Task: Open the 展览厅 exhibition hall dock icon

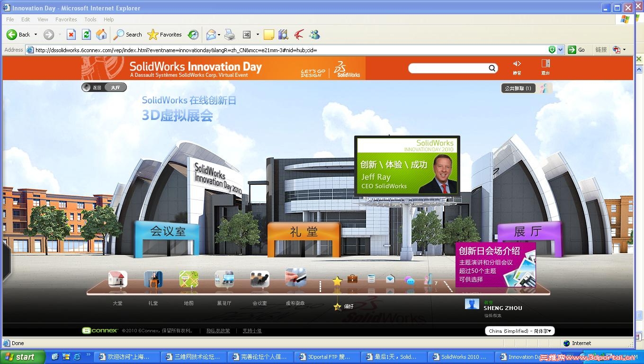Action: [224, 279]
